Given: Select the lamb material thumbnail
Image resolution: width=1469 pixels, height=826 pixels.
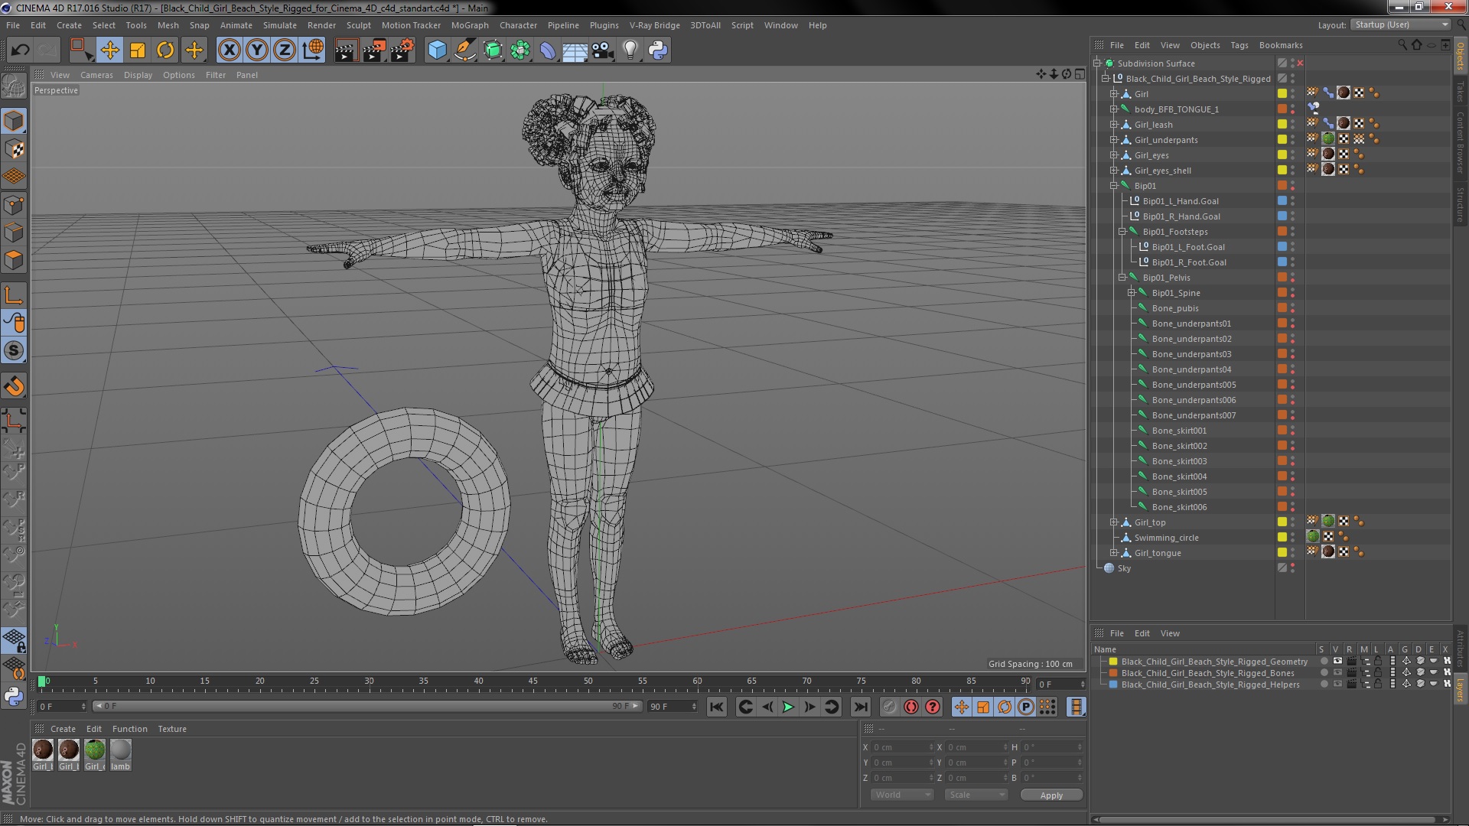Looking at the screenshot, I should tap(120, 754).
